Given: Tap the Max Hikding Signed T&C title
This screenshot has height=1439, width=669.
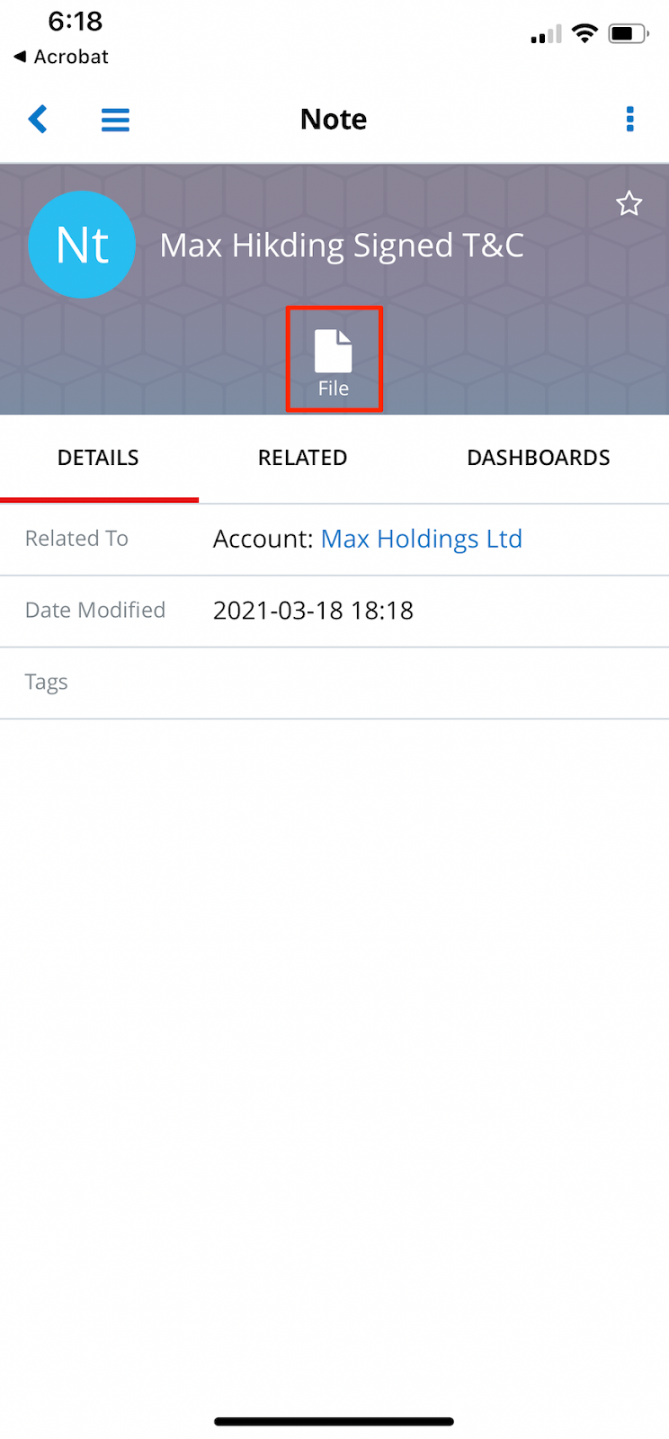Looking at the screenshot, I should click(x=342, y=246).
